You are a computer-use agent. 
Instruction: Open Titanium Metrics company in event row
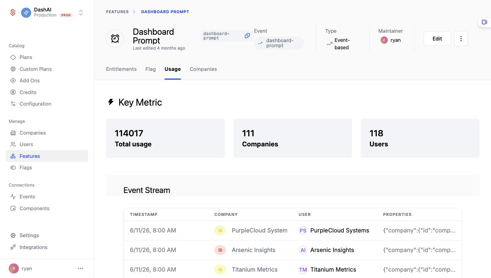pos(246,270)
